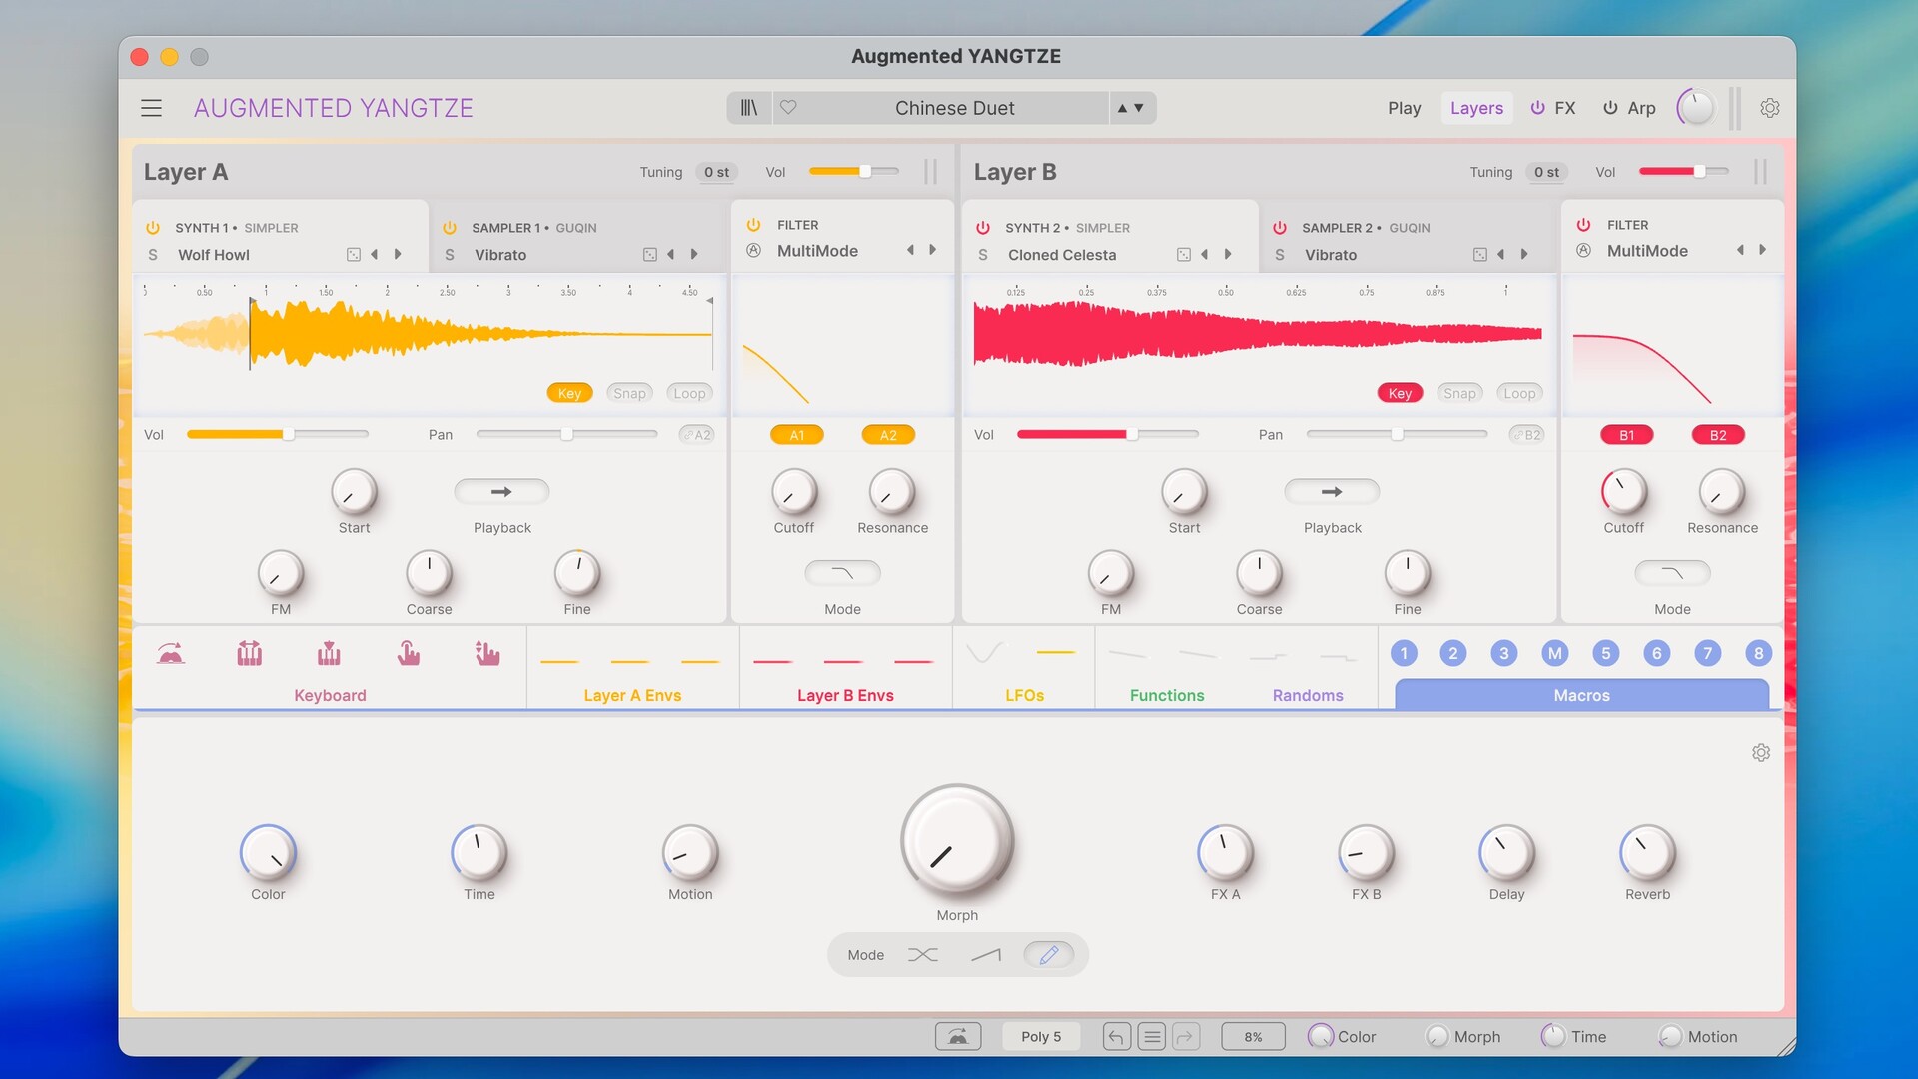Image resolution: width=1918 pixels, height=1079 pixels.
Task: Click Layer A Playback direction button
Action: [501, 492]
